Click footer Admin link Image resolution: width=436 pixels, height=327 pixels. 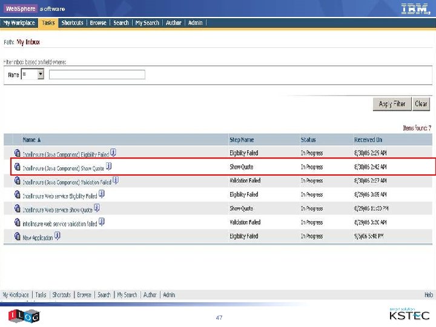169,295
